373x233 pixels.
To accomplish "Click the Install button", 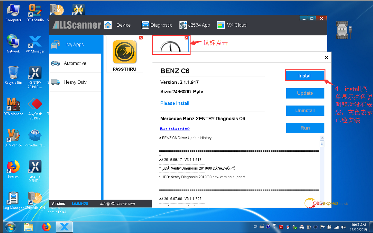I will click(305, 76).
